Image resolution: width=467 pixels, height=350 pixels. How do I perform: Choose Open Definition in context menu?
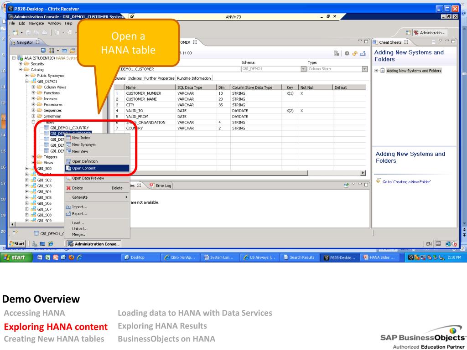pos(98,161)
